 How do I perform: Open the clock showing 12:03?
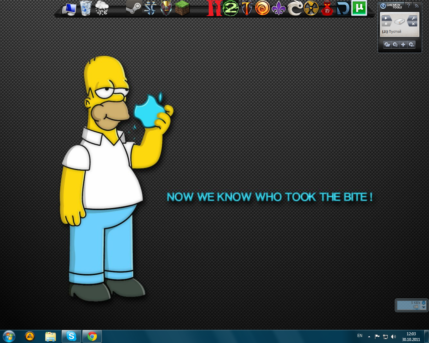point(411,337)
